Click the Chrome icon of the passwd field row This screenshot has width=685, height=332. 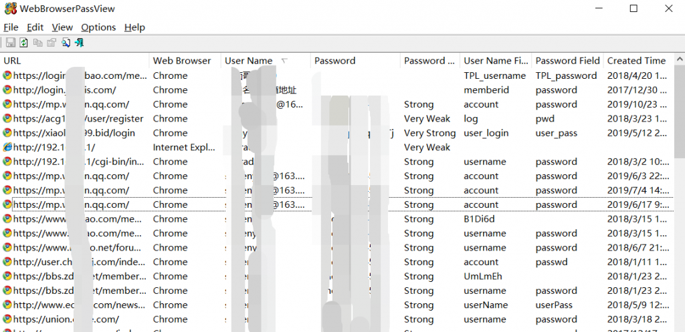click(7, 263)
